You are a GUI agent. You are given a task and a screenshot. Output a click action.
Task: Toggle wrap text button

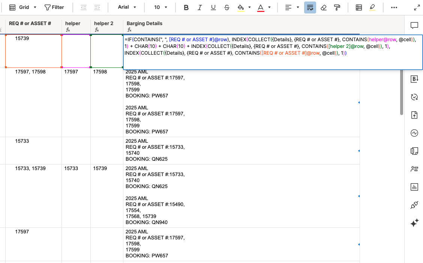tap(310, 7)
